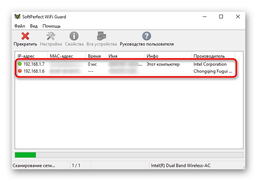Sort by IP-адрес column header
The image size is (257, 181).
click(x=31, y=56)
